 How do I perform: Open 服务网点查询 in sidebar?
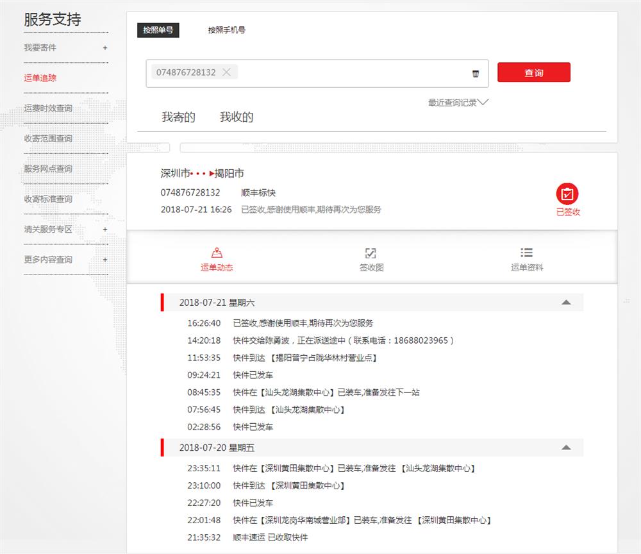pyautogui.click(x=48, y=169)
